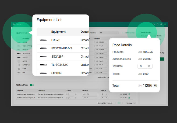The image size is (177, 123).
Task: Delete the On-Site Maintenance fee row
Action: (x=129, y=98)
